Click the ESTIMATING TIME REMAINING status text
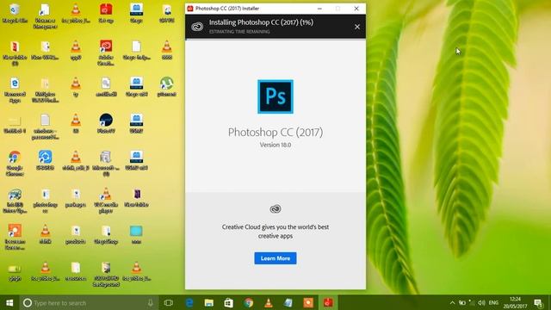This screenshot has height=310, width=551. (239, 32)
